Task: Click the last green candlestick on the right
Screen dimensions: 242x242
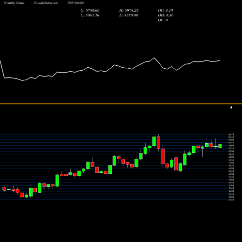Action: click(x=220, y=146)
